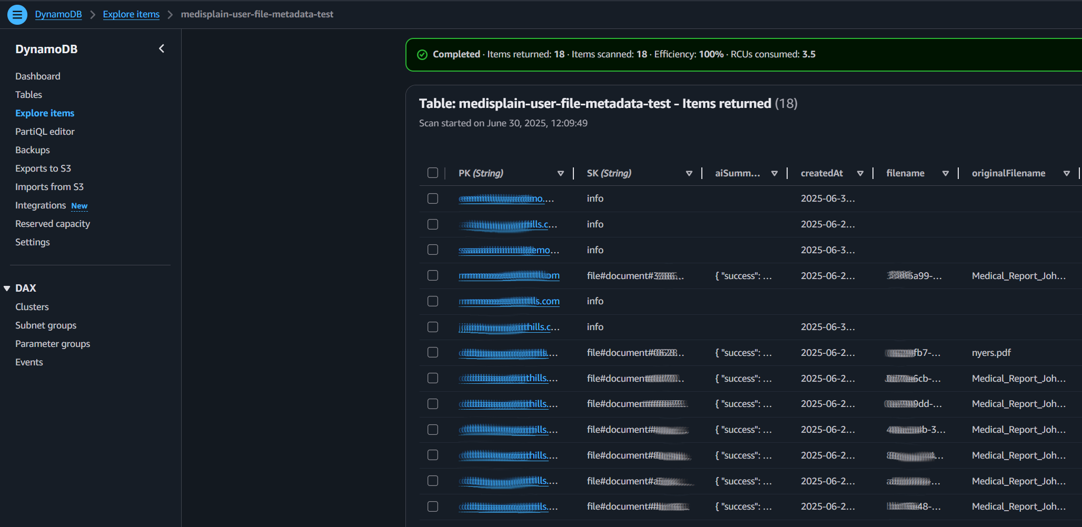This screenshot has width=1082, height=527.
Task: Open the createdAt column menu arrow
Action: [860, 173]
